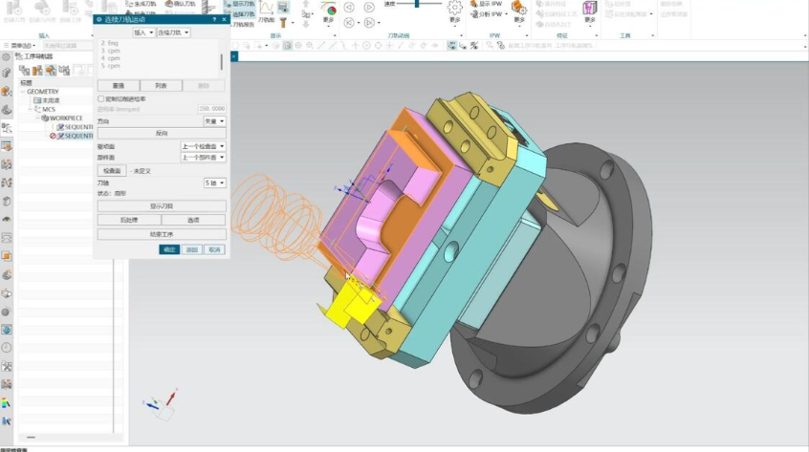Click the Check Surface (检查面) button
Screen dimensions: 809x452
[112, 171]
